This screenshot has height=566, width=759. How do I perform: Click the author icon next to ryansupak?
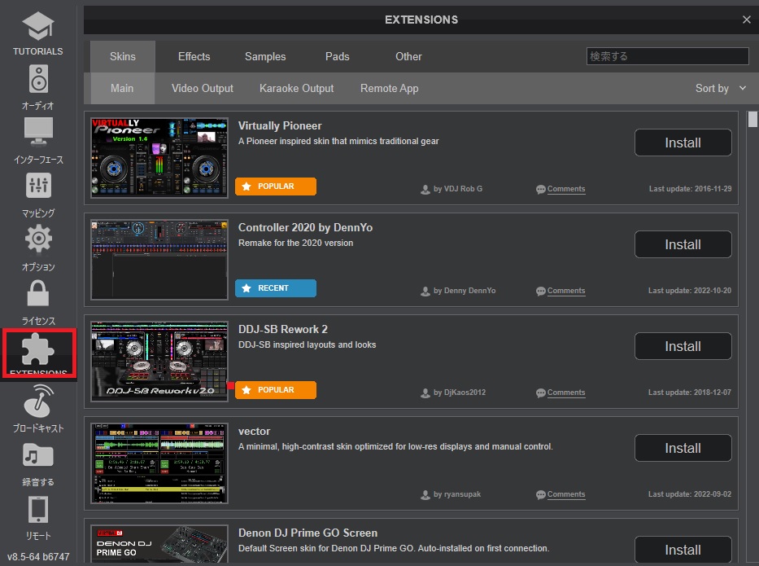[x=425, y=495]
